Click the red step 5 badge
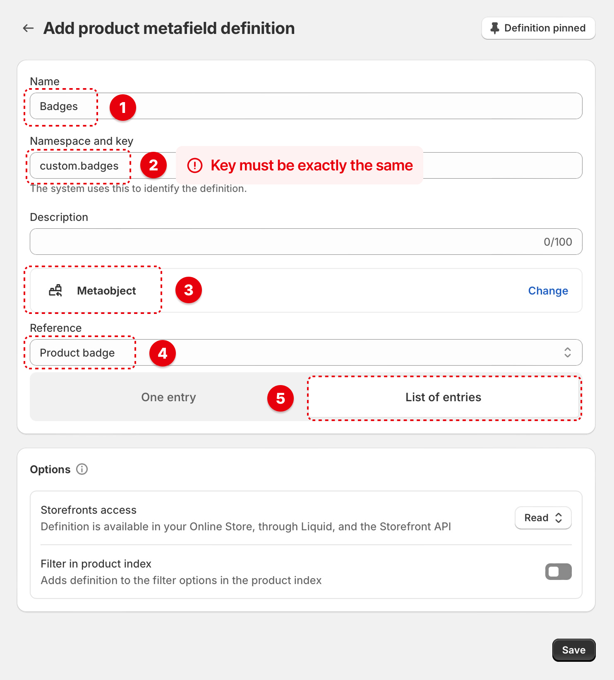 click(x=280, y=398)
